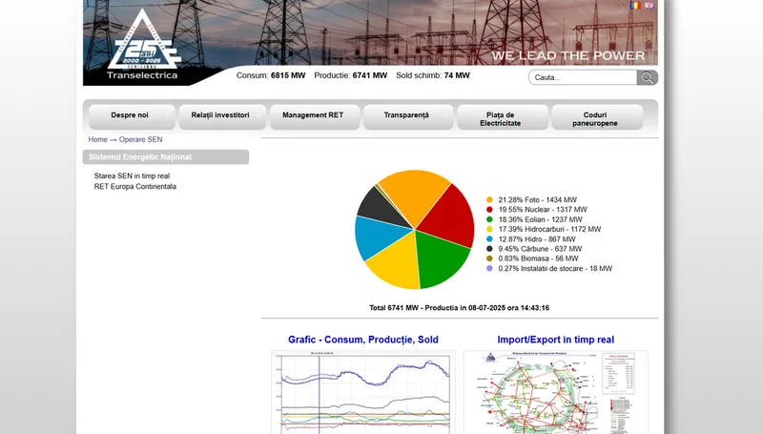Switch language with the Romanian flag
The image size is (763, 434).
click(635, 6)
